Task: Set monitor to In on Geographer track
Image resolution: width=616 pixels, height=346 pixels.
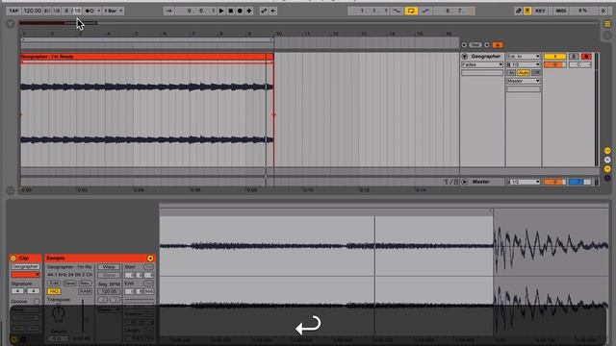Action: point(511,73)
